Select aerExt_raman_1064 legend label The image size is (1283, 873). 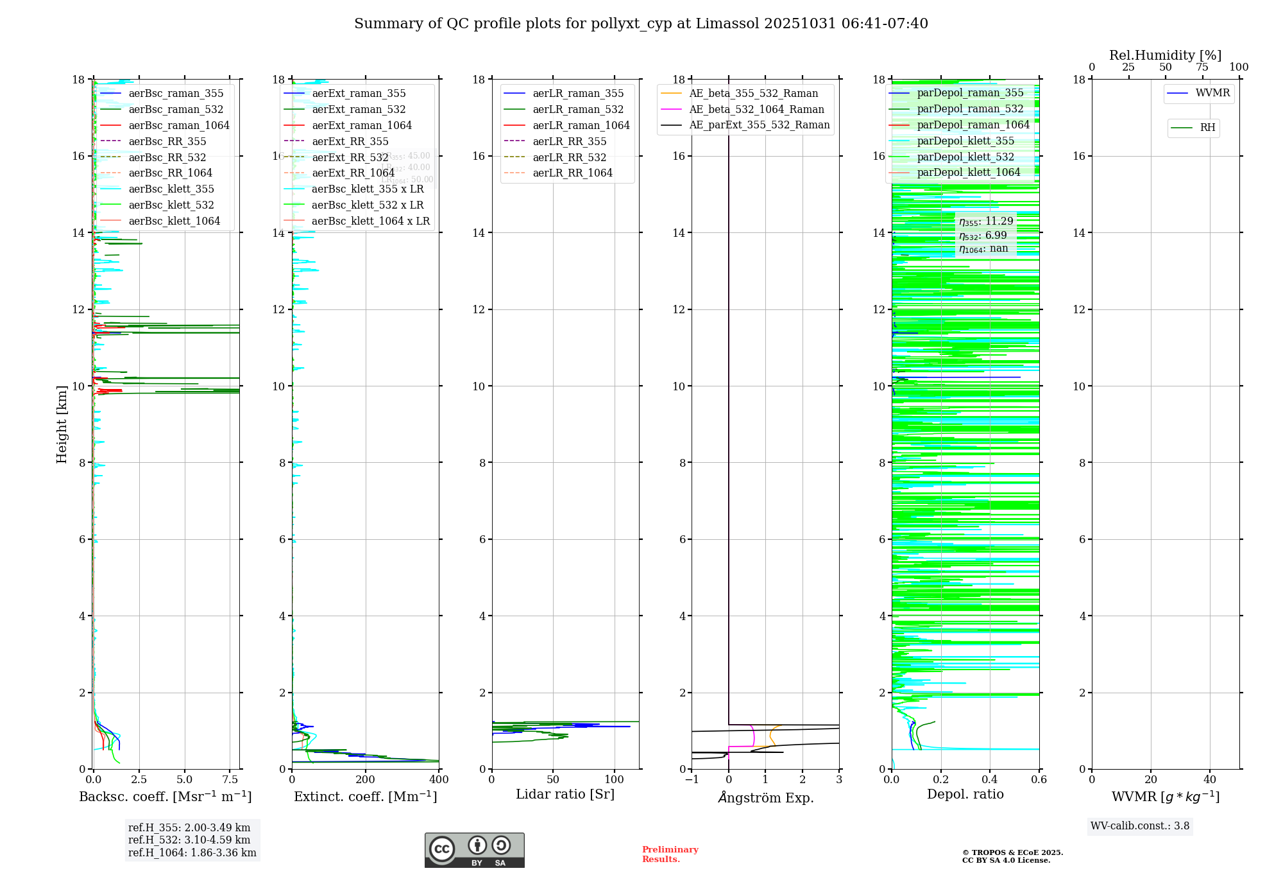[362, 126]
